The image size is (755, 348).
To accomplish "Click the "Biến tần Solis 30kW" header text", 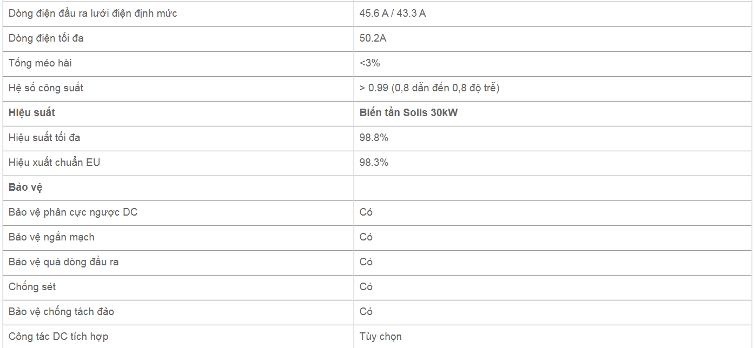I will coord(408,113).
